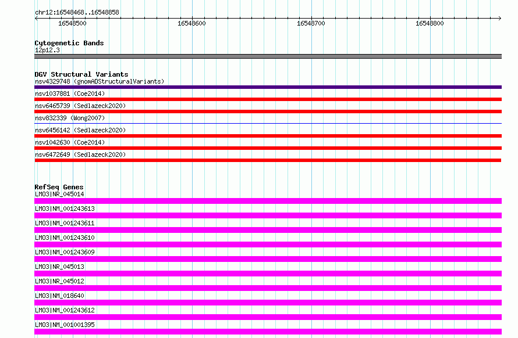This screenshot has height=338, width=518.
Task: Click the LMO3|NM_001243612 transcript label
Action: [65, 310]
